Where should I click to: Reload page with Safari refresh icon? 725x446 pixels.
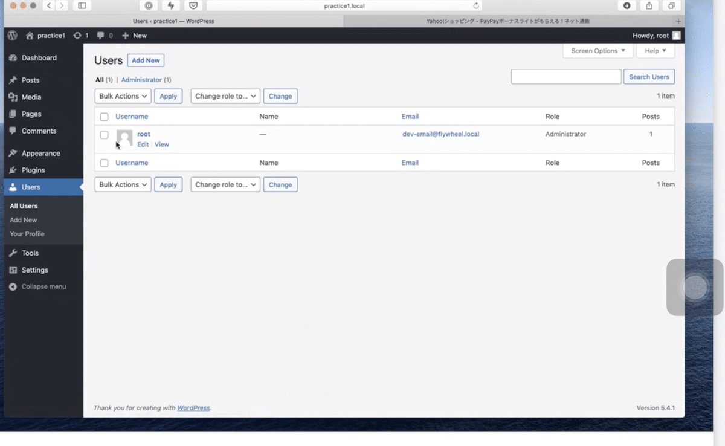(x=476, y=5)
